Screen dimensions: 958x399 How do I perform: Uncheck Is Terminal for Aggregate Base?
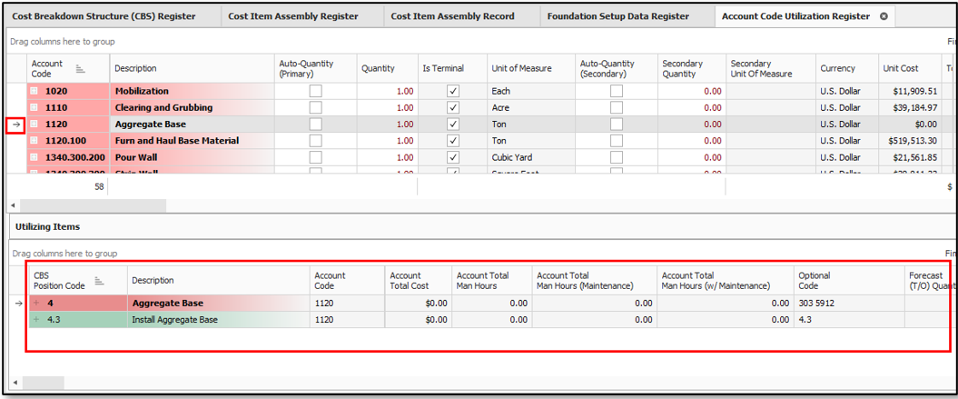[453, 125]
